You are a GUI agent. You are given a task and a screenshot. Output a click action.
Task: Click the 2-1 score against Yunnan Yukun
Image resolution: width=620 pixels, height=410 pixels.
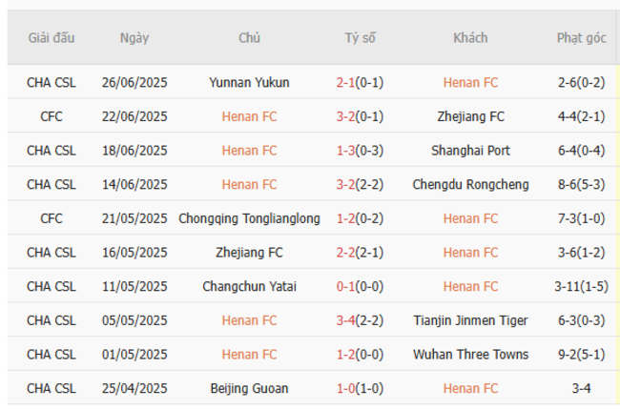pos(345,82)
